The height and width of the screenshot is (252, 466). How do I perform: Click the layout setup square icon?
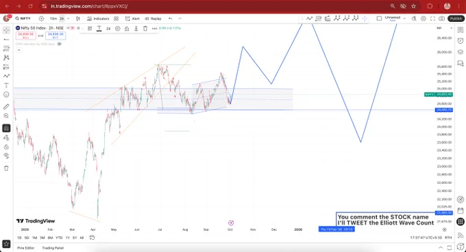point(379,18)
